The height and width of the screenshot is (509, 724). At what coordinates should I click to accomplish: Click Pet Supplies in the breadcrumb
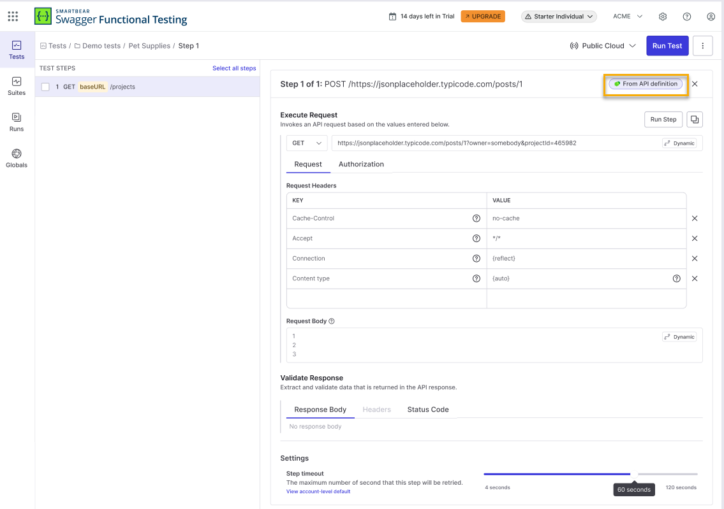[x=149, y=46]
